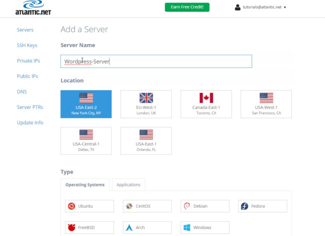The image size is (325, 236).
Task: Choose Arch operating system
Action: tap(147, 227)
